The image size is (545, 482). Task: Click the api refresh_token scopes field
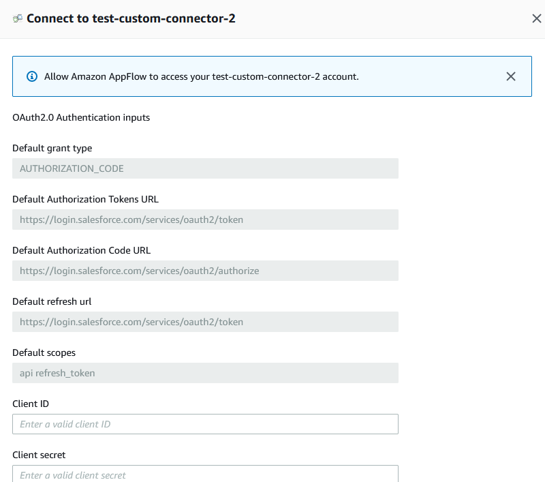[205, 373]
